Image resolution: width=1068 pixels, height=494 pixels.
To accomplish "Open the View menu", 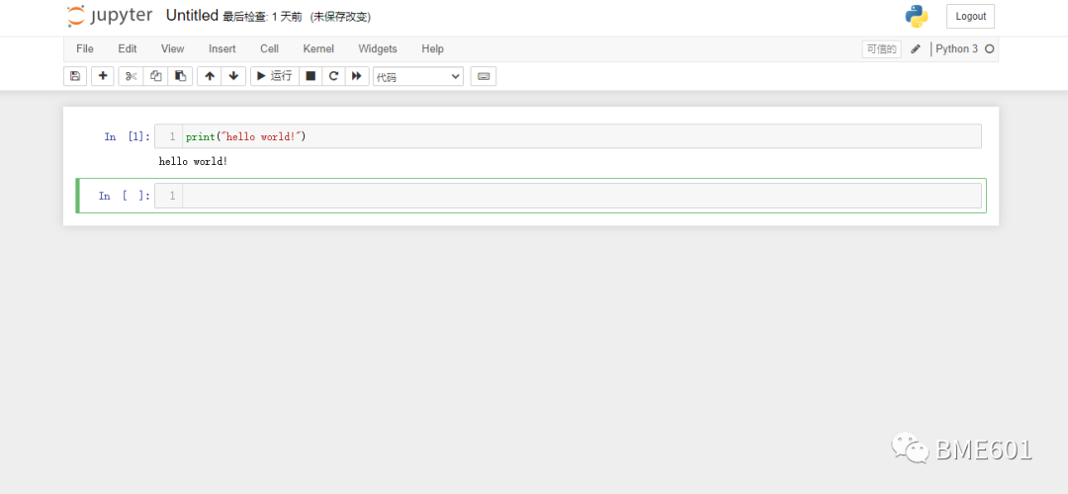I will pos(172,49).
